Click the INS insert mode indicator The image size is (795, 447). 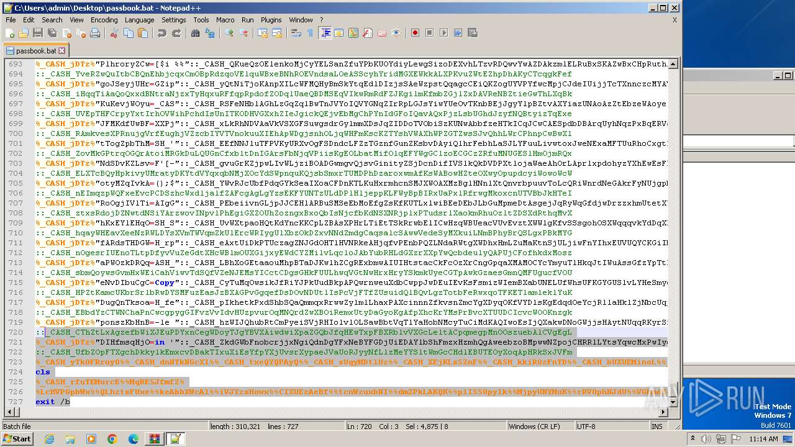click(x=657, y=427)
